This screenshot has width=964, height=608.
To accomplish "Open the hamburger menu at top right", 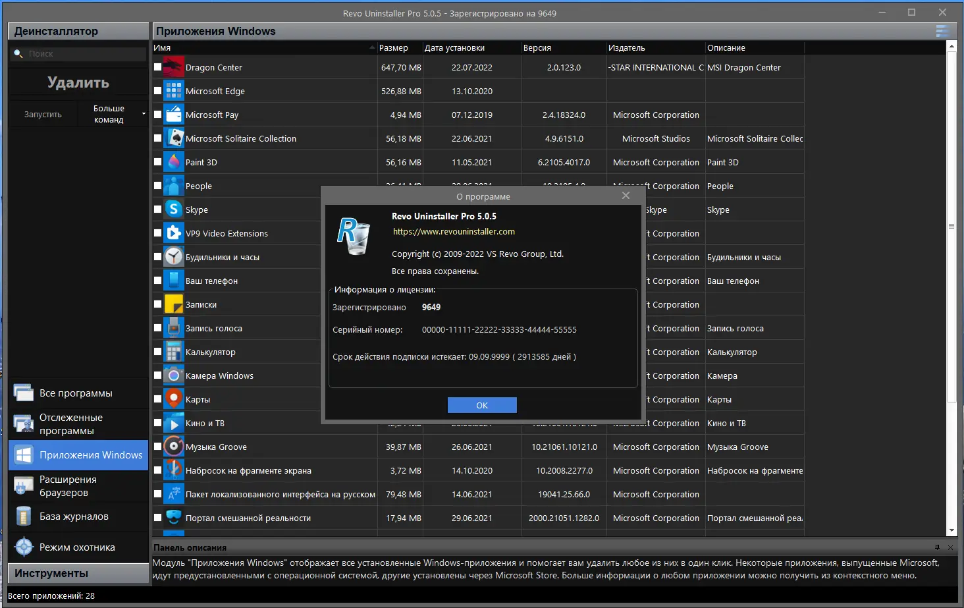I will click(941, 30).
